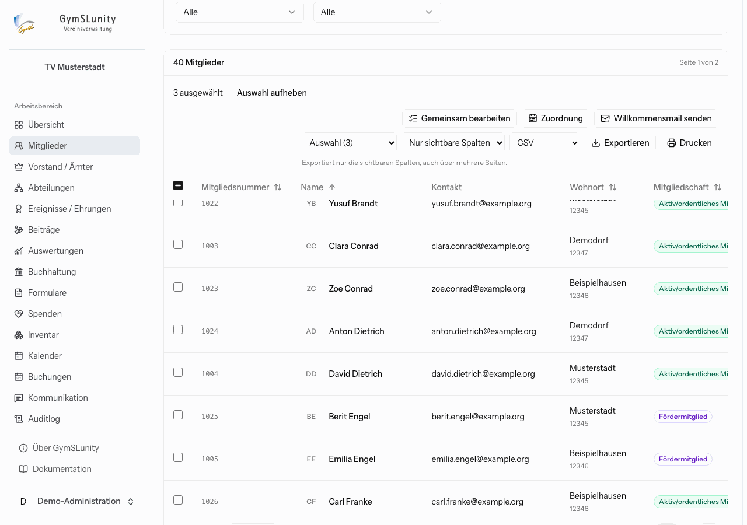Click Auswahl aufheben to clear selection

(272, 93)
